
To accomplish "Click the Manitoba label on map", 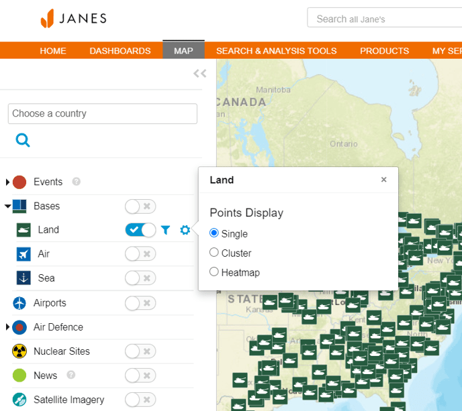I will pyautogui.click(x=273, y=90).
